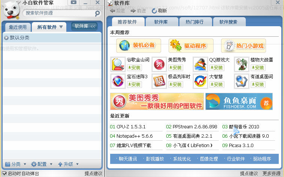This screenshot has width=284, height=177.
Task: Open the 植物大战僵 app icon
Action: 242,64
